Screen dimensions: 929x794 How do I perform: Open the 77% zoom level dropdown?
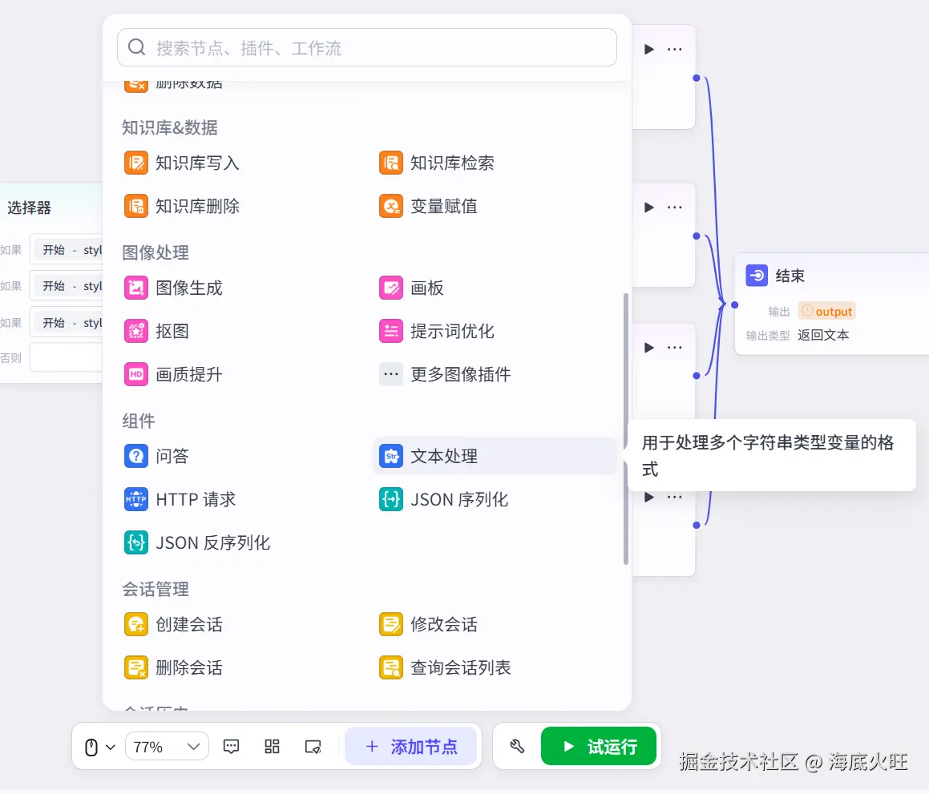point(166,746)
